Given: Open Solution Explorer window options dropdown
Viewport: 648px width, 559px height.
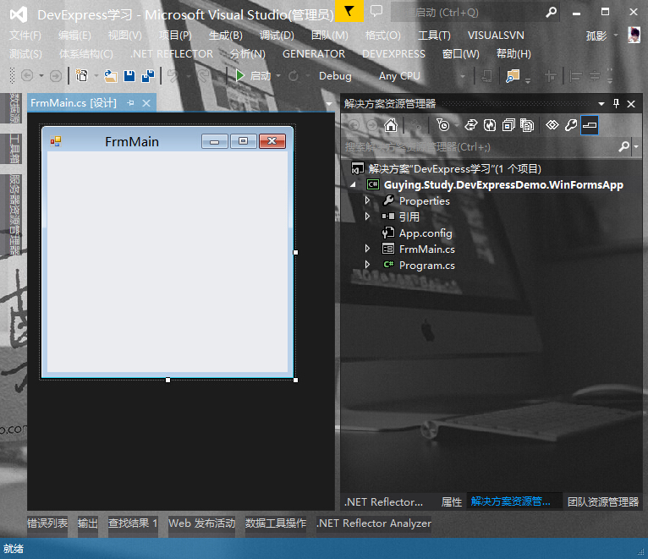Looking at the screenshot, I should (x=601, y=104).
